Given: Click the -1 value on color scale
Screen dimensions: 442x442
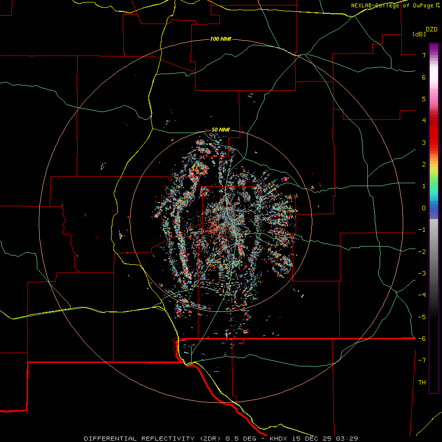Looking at the screenshot, I should pyautogui.click(x=422, y=230).
